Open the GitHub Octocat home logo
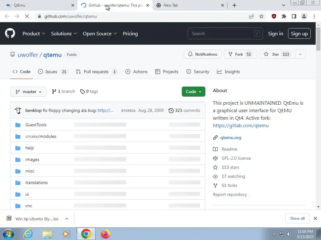The image size is (321, 240). pyautogui.click(x=10, y=33)
